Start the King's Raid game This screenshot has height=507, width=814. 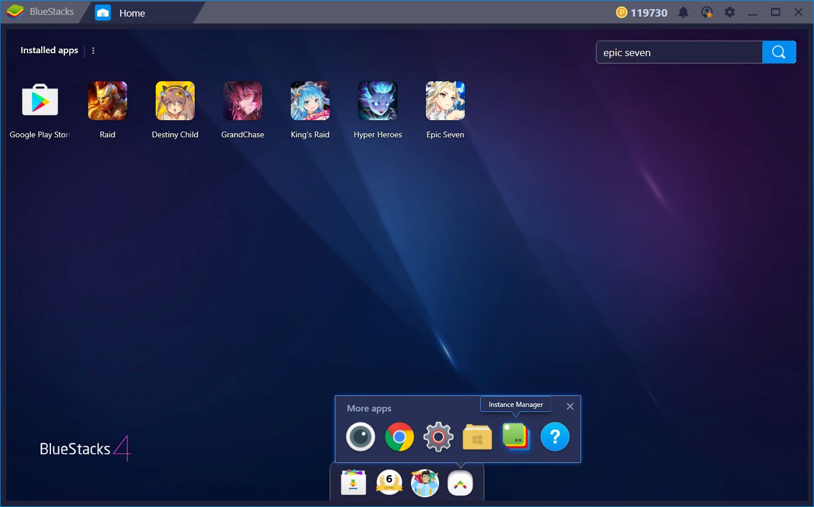[x=310, y=101]
